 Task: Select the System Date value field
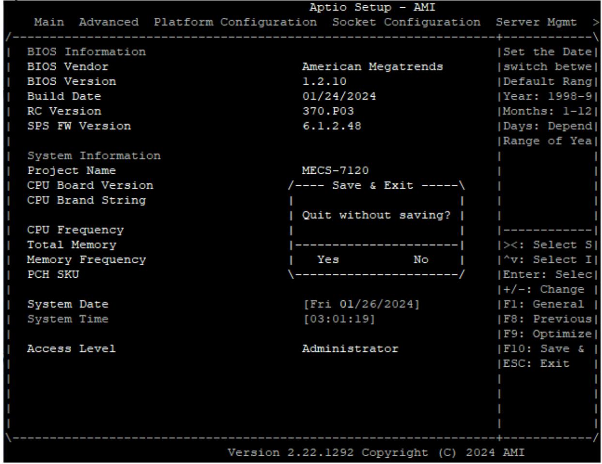click(361, 304)
